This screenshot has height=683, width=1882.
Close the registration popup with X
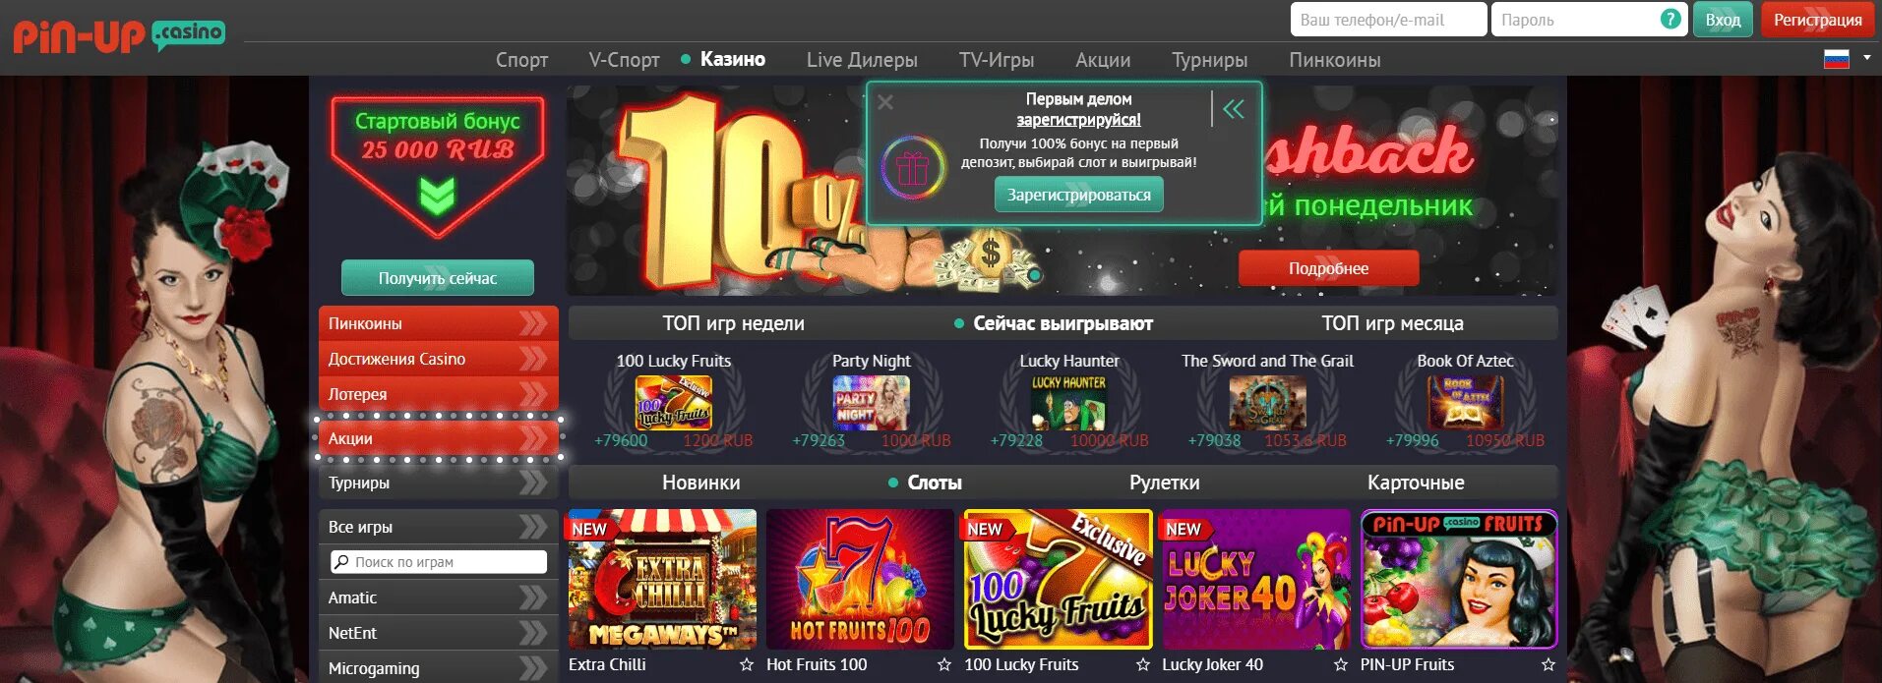[x=885, y=102]
